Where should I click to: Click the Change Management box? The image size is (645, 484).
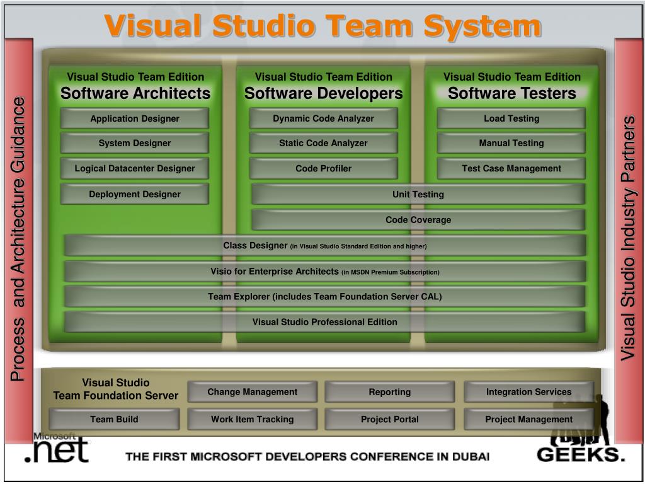(252, 392)
